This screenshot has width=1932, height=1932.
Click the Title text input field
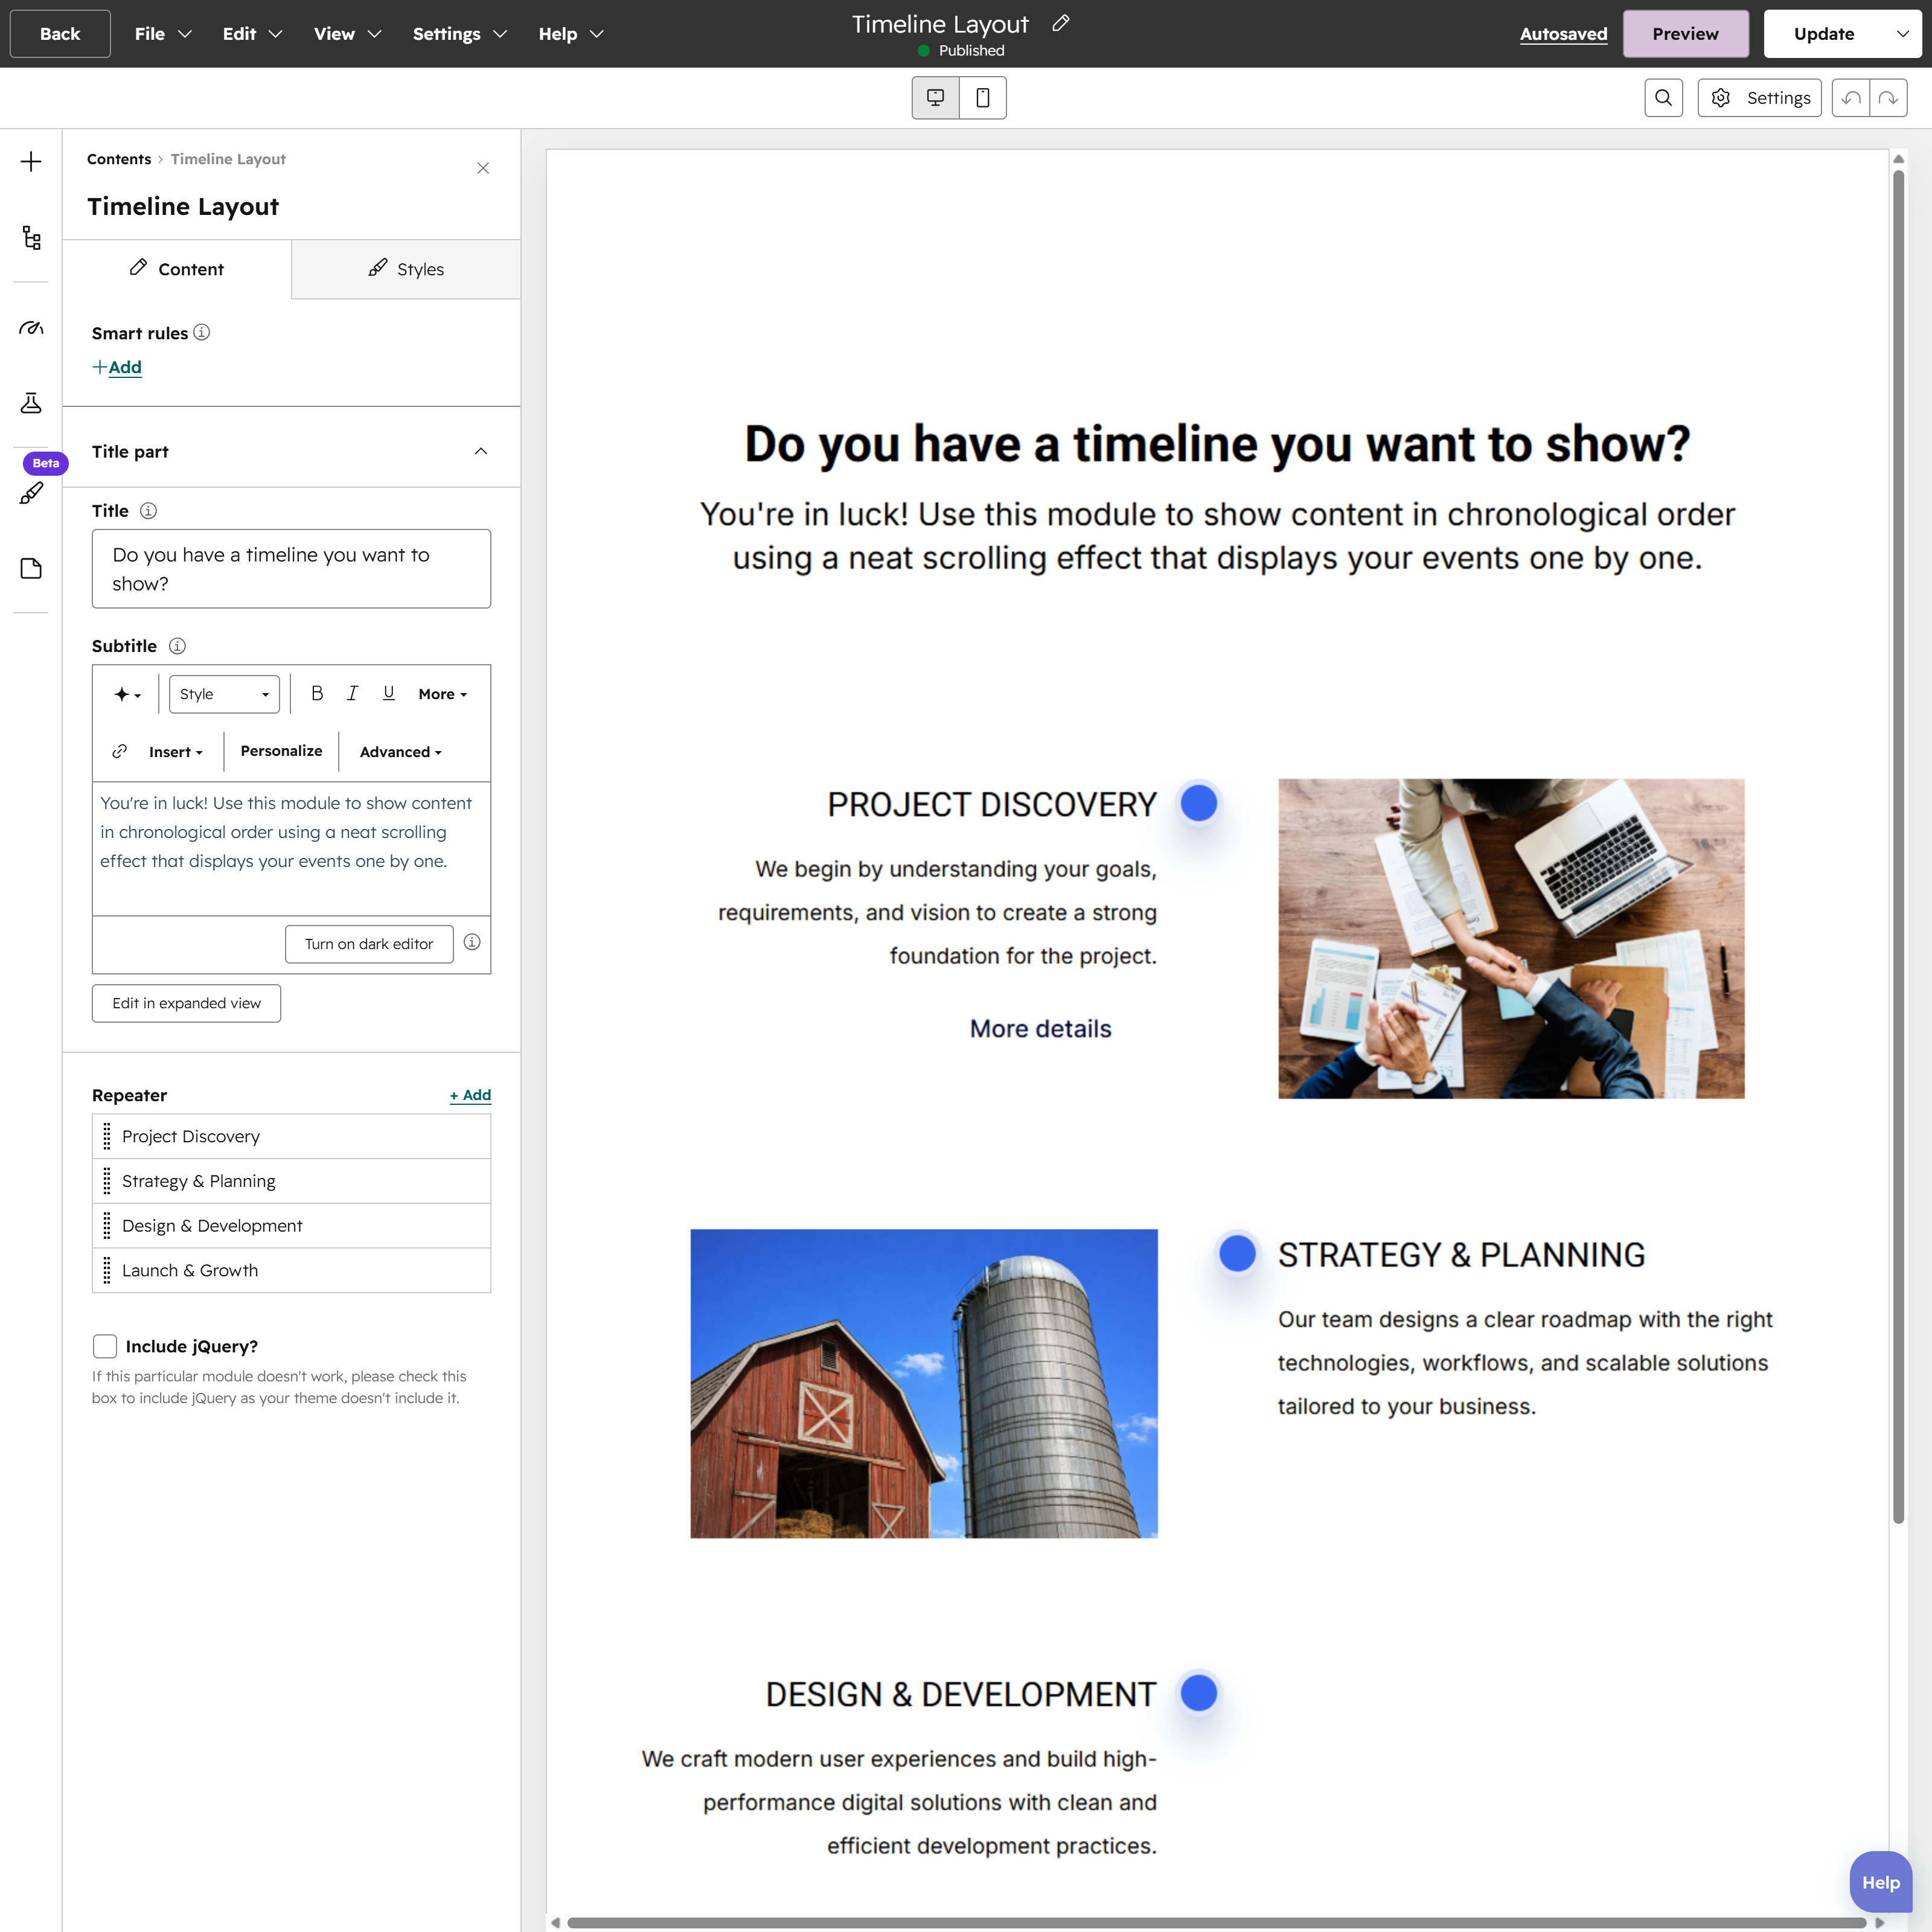point(291,569)
